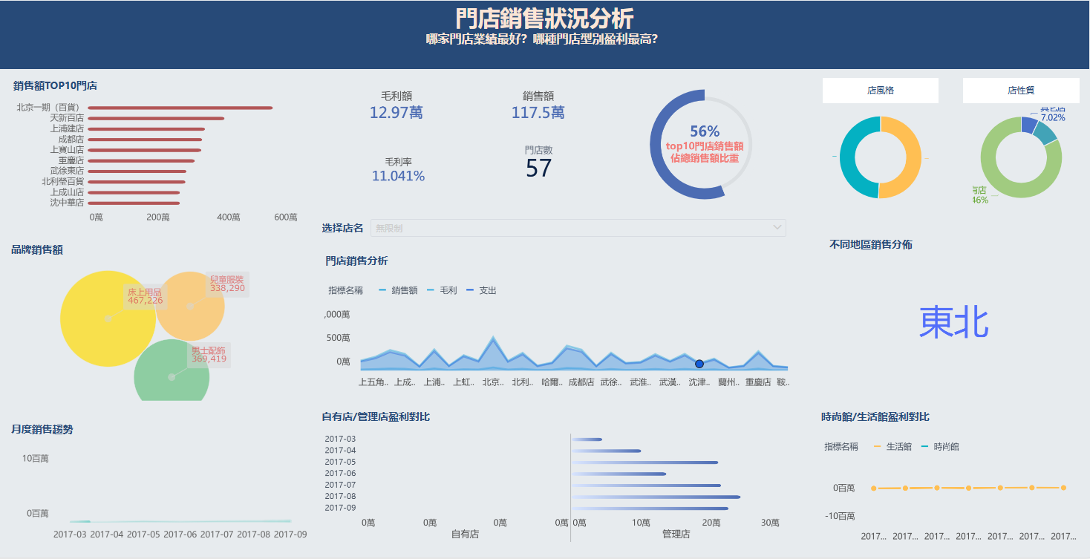Switch to the 店性質 tab

click(1020, 91)
